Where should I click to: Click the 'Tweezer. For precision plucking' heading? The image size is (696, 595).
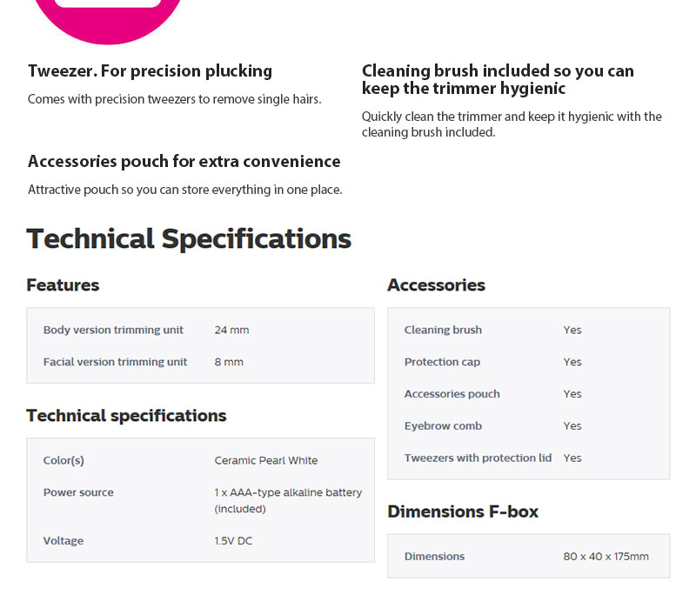coord(150,71)
